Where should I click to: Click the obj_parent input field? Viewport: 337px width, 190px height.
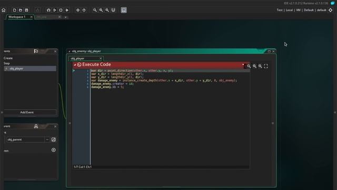(25, 139)
